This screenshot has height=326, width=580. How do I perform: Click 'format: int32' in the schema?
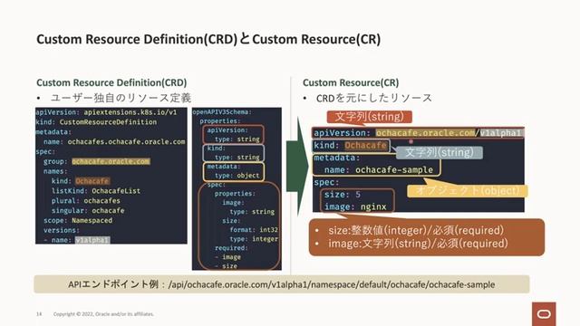tap(254, 229)
